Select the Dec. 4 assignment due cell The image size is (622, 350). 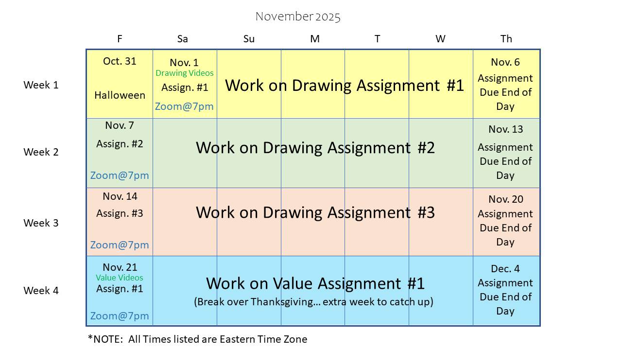tap(505, 290)
